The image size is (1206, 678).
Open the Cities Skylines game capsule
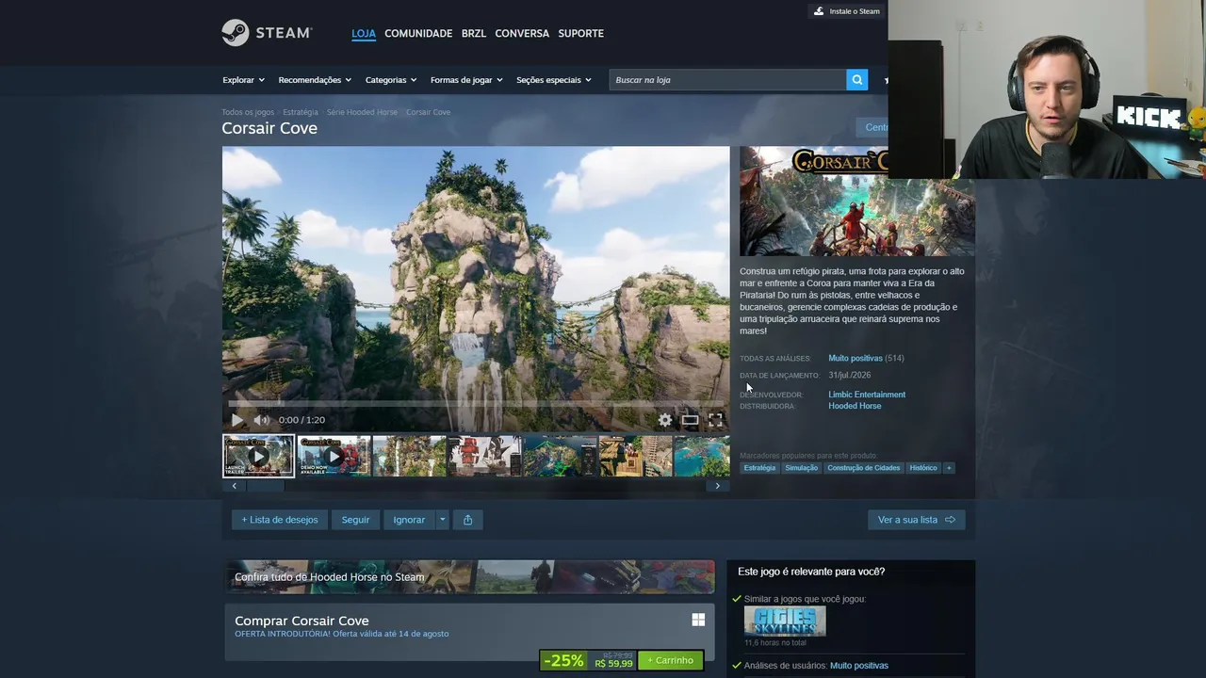785,621
